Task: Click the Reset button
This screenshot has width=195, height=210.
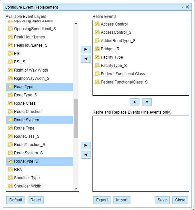Action: 36,200
